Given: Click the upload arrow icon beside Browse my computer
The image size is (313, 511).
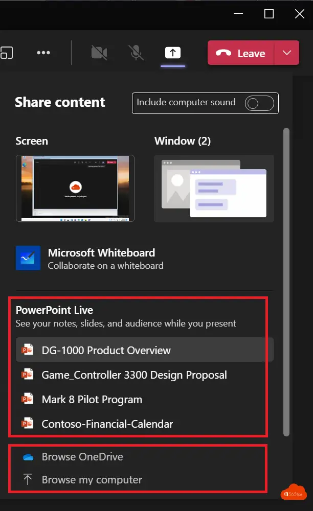Looking at the screenshot, I should click(28, 479).
